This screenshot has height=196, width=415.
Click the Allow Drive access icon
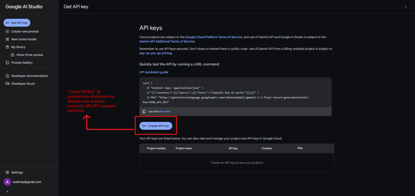(x=13, y=55)
